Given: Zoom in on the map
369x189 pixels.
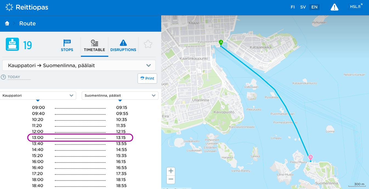Looking at the screenshot, I should [x=171, y=171].
